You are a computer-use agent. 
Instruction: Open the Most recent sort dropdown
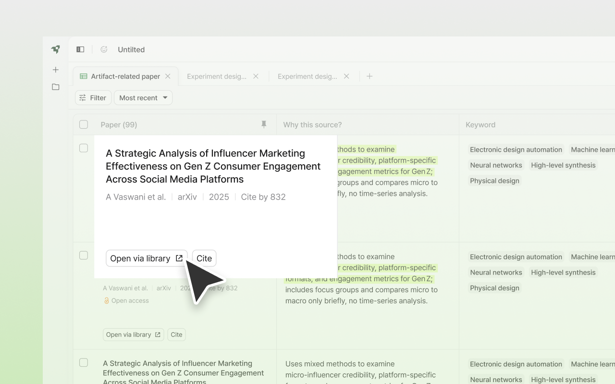tap(143, 98)
